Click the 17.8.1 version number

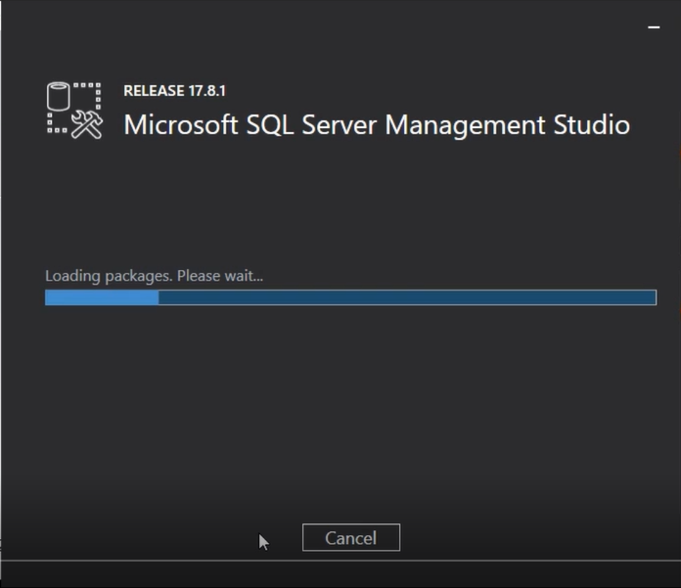(207, 91)
